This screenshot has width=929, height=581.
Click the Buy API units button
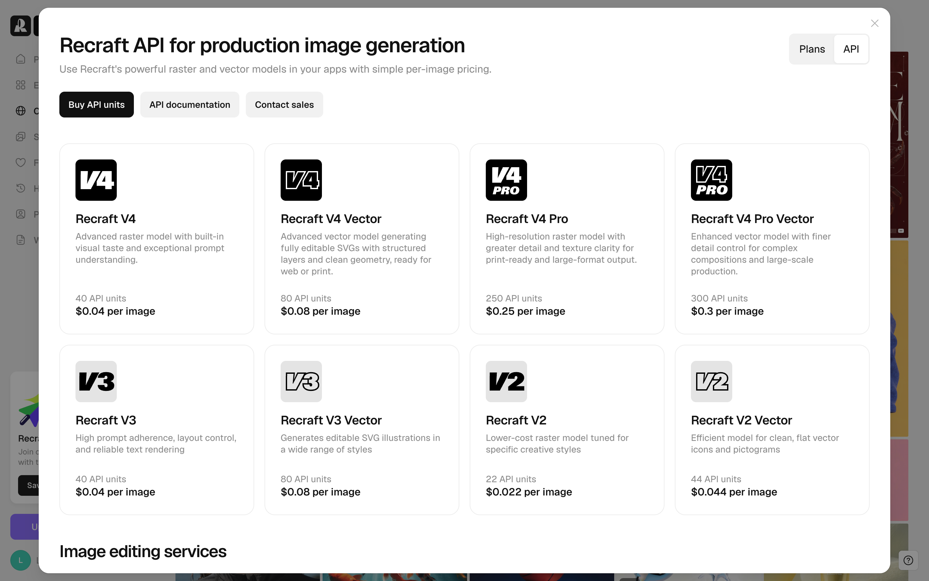[96, 105]
